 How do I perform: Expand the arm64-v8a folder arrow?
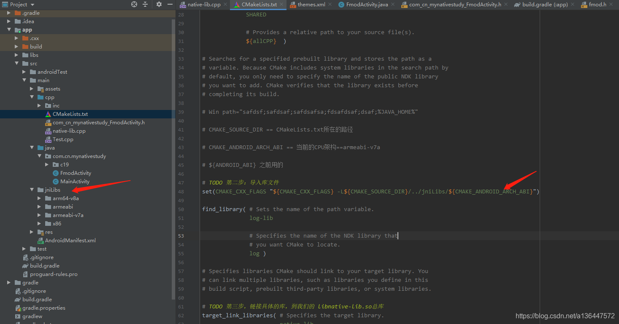click(39, 198)
